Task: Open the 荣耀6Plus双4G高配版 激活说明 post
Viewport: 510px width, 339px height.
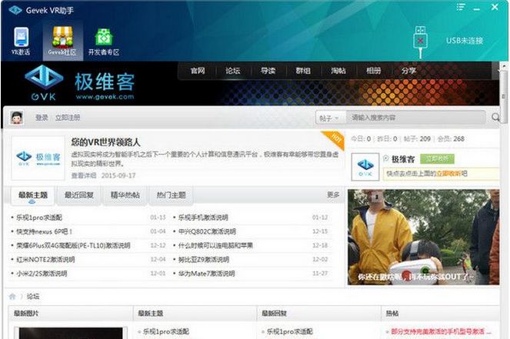Action: [x=73, y=245]
